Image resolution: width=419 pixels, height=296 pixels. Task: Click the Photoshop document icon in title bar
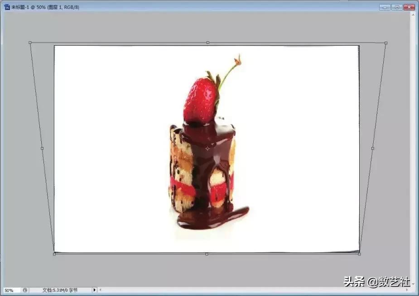tap(7, 7)
